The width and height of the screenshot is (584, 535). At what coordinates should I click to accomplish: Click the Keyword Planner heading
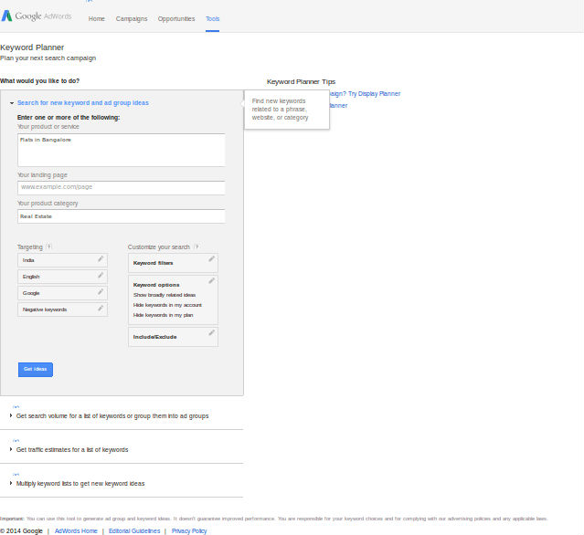32,47
